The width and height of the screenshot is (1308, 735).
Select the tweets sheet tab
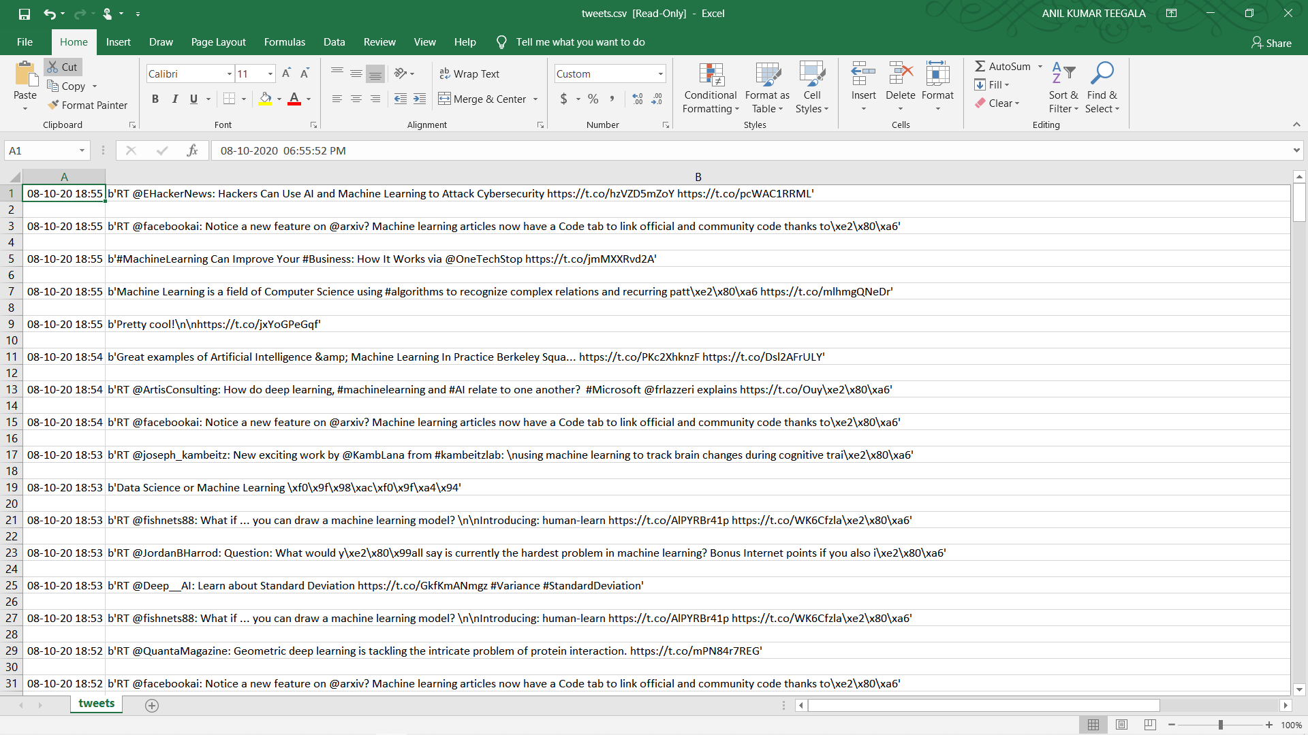pyautogui.click(x=97, y=704)
